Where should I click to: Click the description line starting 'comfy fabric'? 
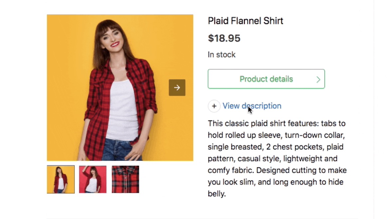coord(277,170)
